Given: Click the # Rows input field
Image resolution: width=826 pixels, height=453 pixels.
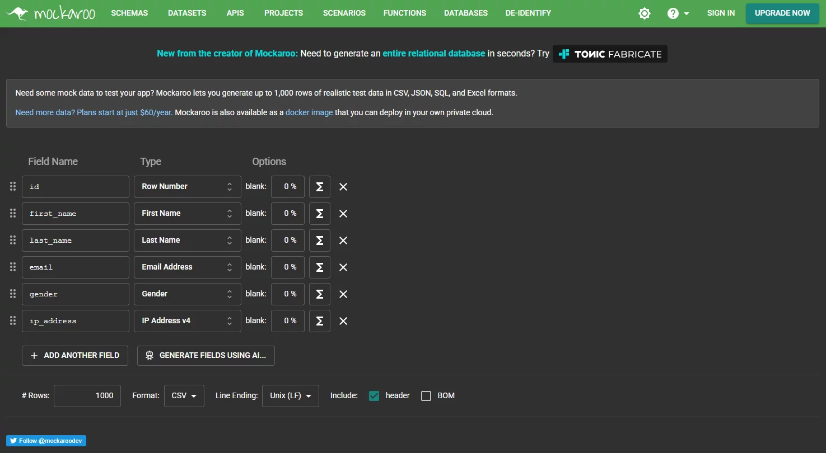Looking at the screenshot, I should pyautogui.click(x=87, y=396).
